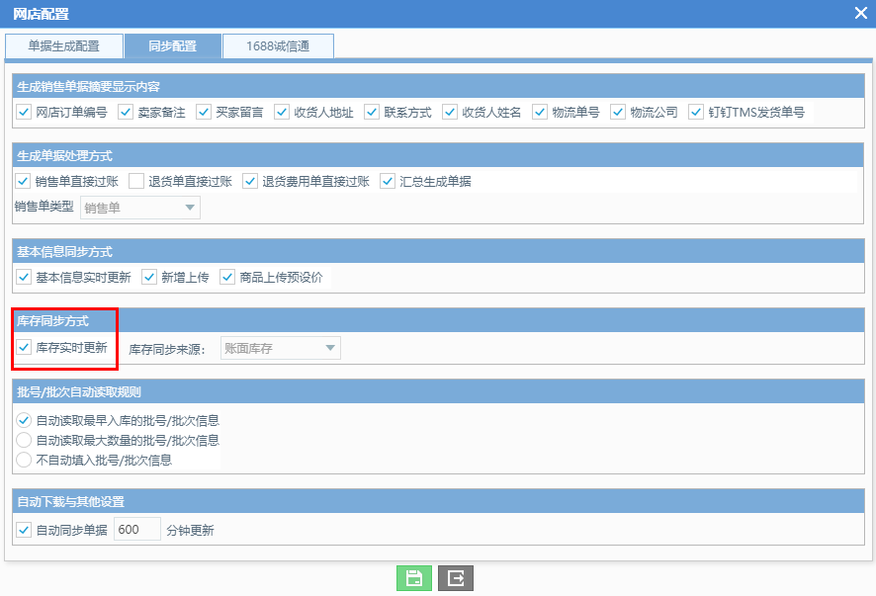Screen dimensions: 876x596
Task: Toggle the 商品上传预设价 checkbox
Action: pos(226,277)
